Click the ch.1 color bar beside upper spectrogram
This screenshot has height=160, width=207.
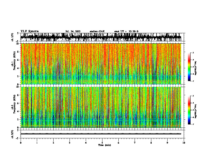point(189,67)
